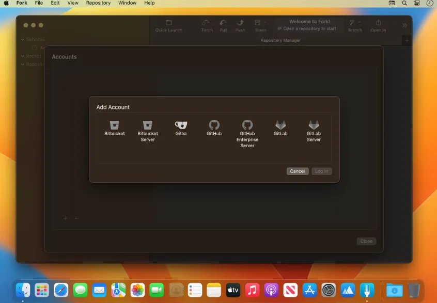Open App Store from the Dock
The width and height of the screenshot is (437, 303).
309,290
